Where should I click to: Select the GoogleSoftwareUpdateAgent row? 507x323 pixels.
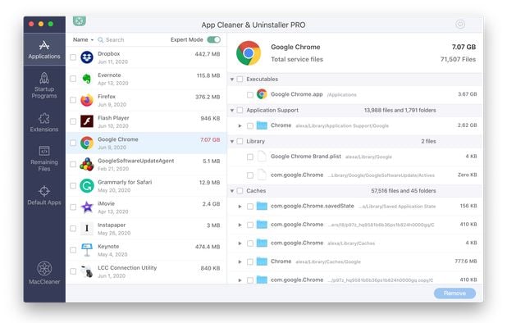click(146, 165)
